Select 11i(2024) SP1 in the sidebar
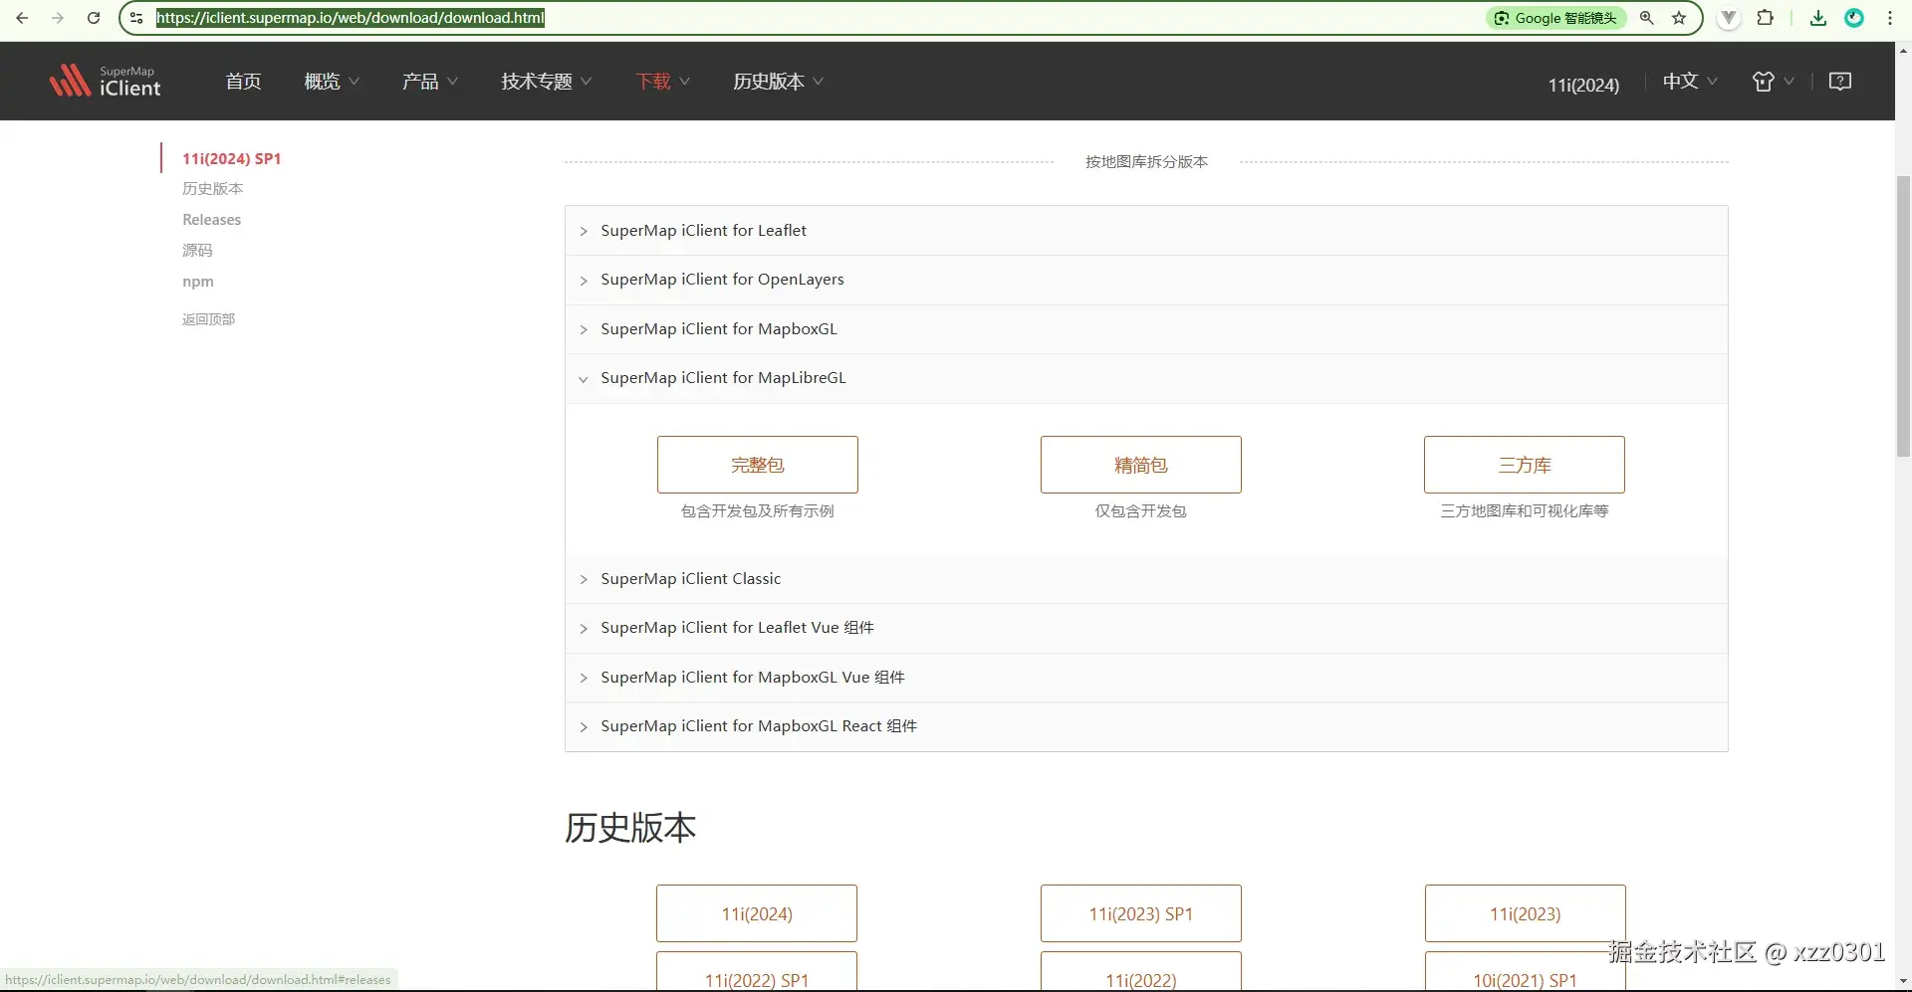 231,158
